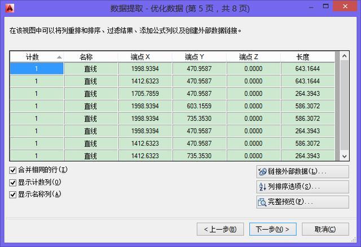Toggle 合并相同的行 checkbox

(12, 170)
